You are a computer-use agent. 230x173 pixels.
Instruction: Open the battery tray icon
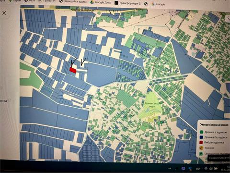(216, 168)
